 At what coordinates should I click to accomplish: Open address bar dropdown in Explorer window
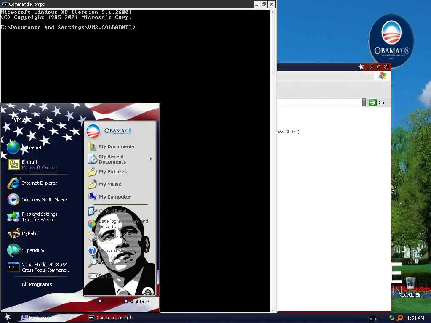point(364,103)
